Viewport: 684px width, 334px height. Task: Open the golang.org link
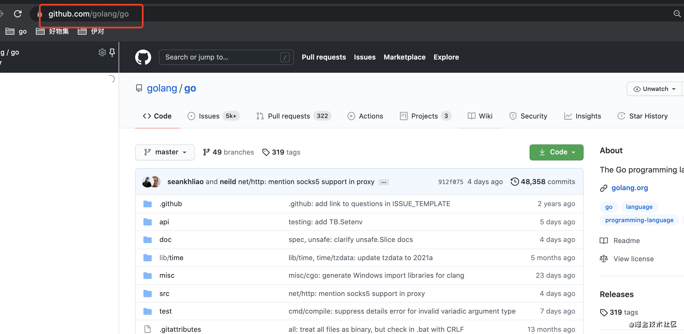click(x=629, y=188)
